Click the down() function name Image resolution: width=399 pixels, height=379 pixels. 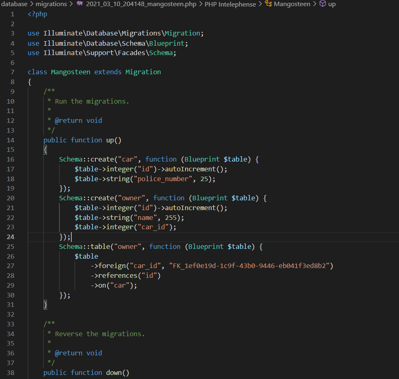pyautogui.click(x=114, y=372)
